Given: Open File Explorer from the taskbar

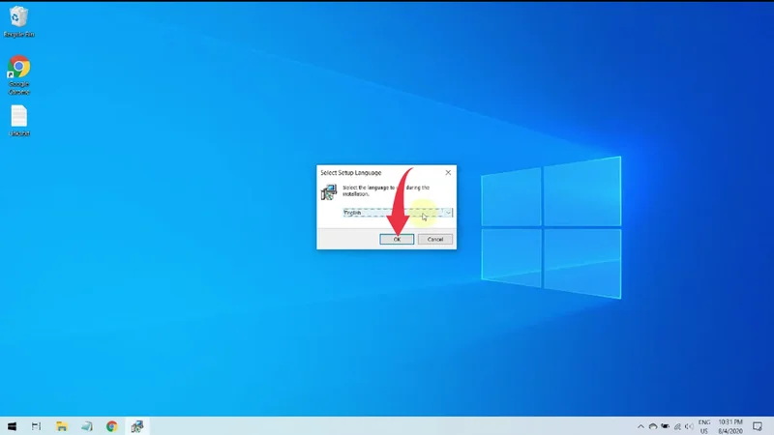Looking at the screenshot, I should point(61,425).
